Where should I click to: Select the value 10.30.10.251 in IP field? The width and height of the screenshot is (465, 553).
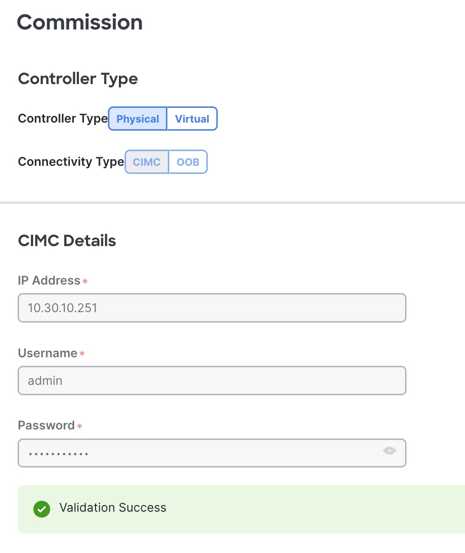tap(62, 308)
